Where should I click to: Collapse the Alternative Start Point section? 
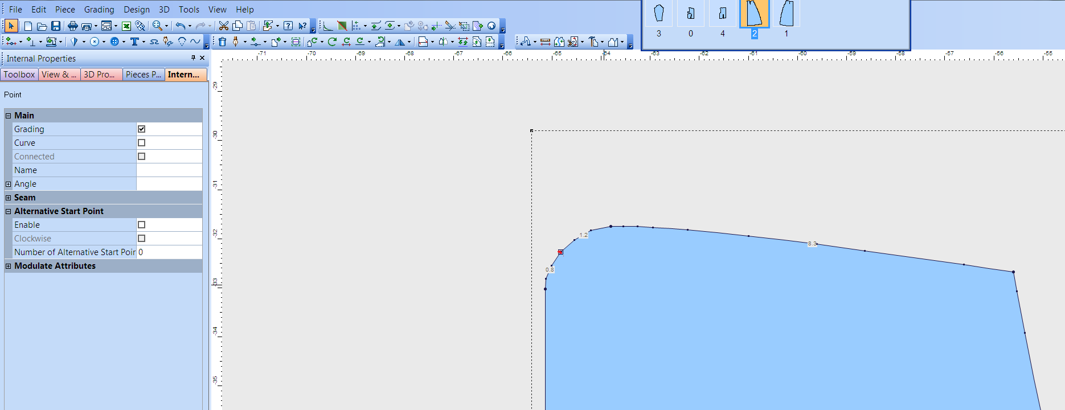[9, 211]
